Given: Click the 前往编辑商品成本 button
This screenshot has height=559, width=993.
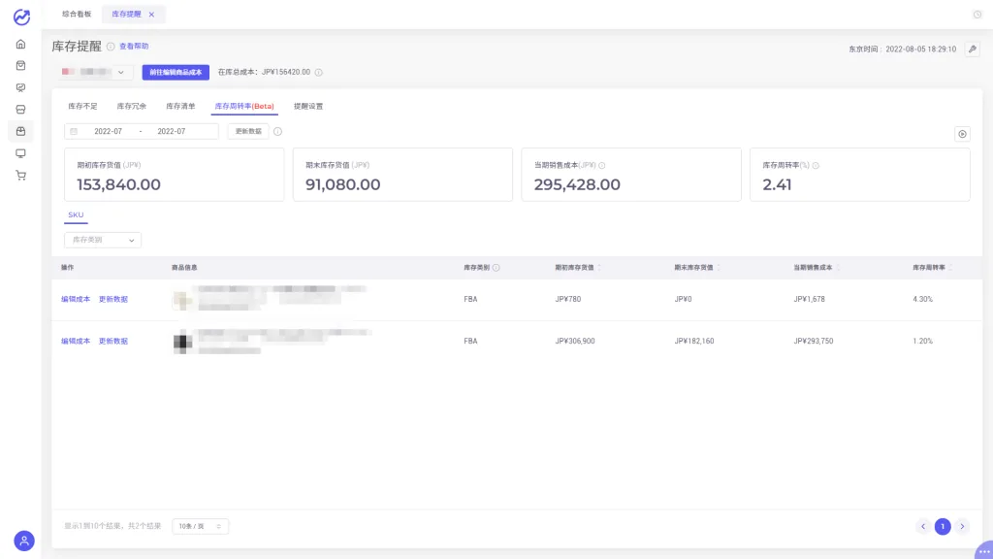Looking at the screenshot, I should pos(176,72).
